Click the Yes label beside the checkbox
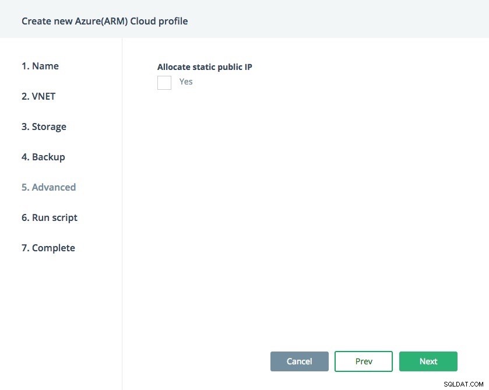The width and height of the screenshot is (489, 390). [186, 82]
